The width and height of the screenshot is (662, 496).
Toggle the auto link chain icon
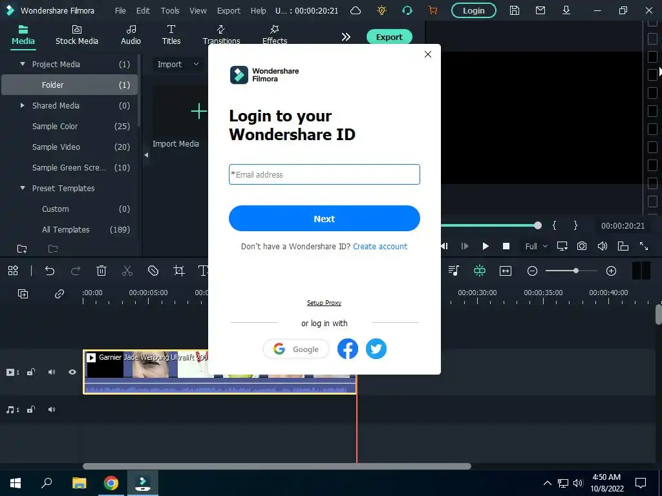coord(59,294)
